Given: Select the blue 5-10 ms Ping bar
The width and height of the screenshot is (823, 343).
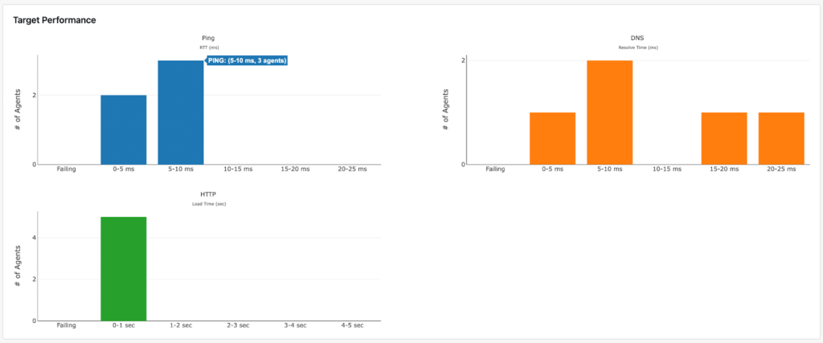Looking at the screenshot, I should tap(180, 112).
